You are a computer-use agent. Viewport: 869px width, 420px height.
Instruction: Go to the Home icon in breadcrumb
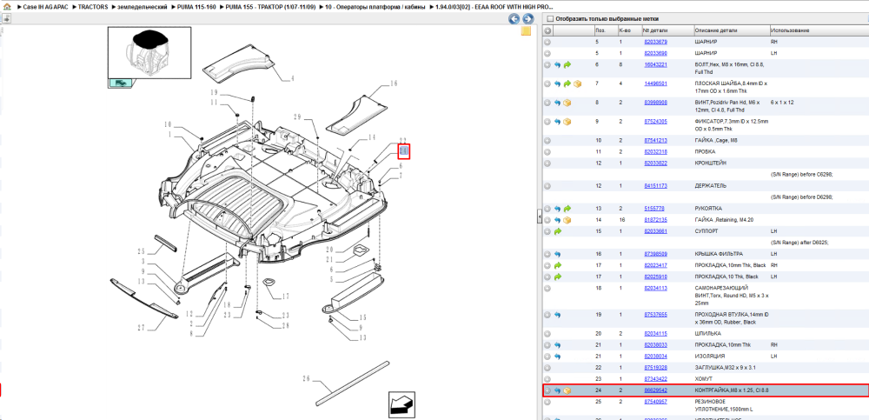click(7, 7)
